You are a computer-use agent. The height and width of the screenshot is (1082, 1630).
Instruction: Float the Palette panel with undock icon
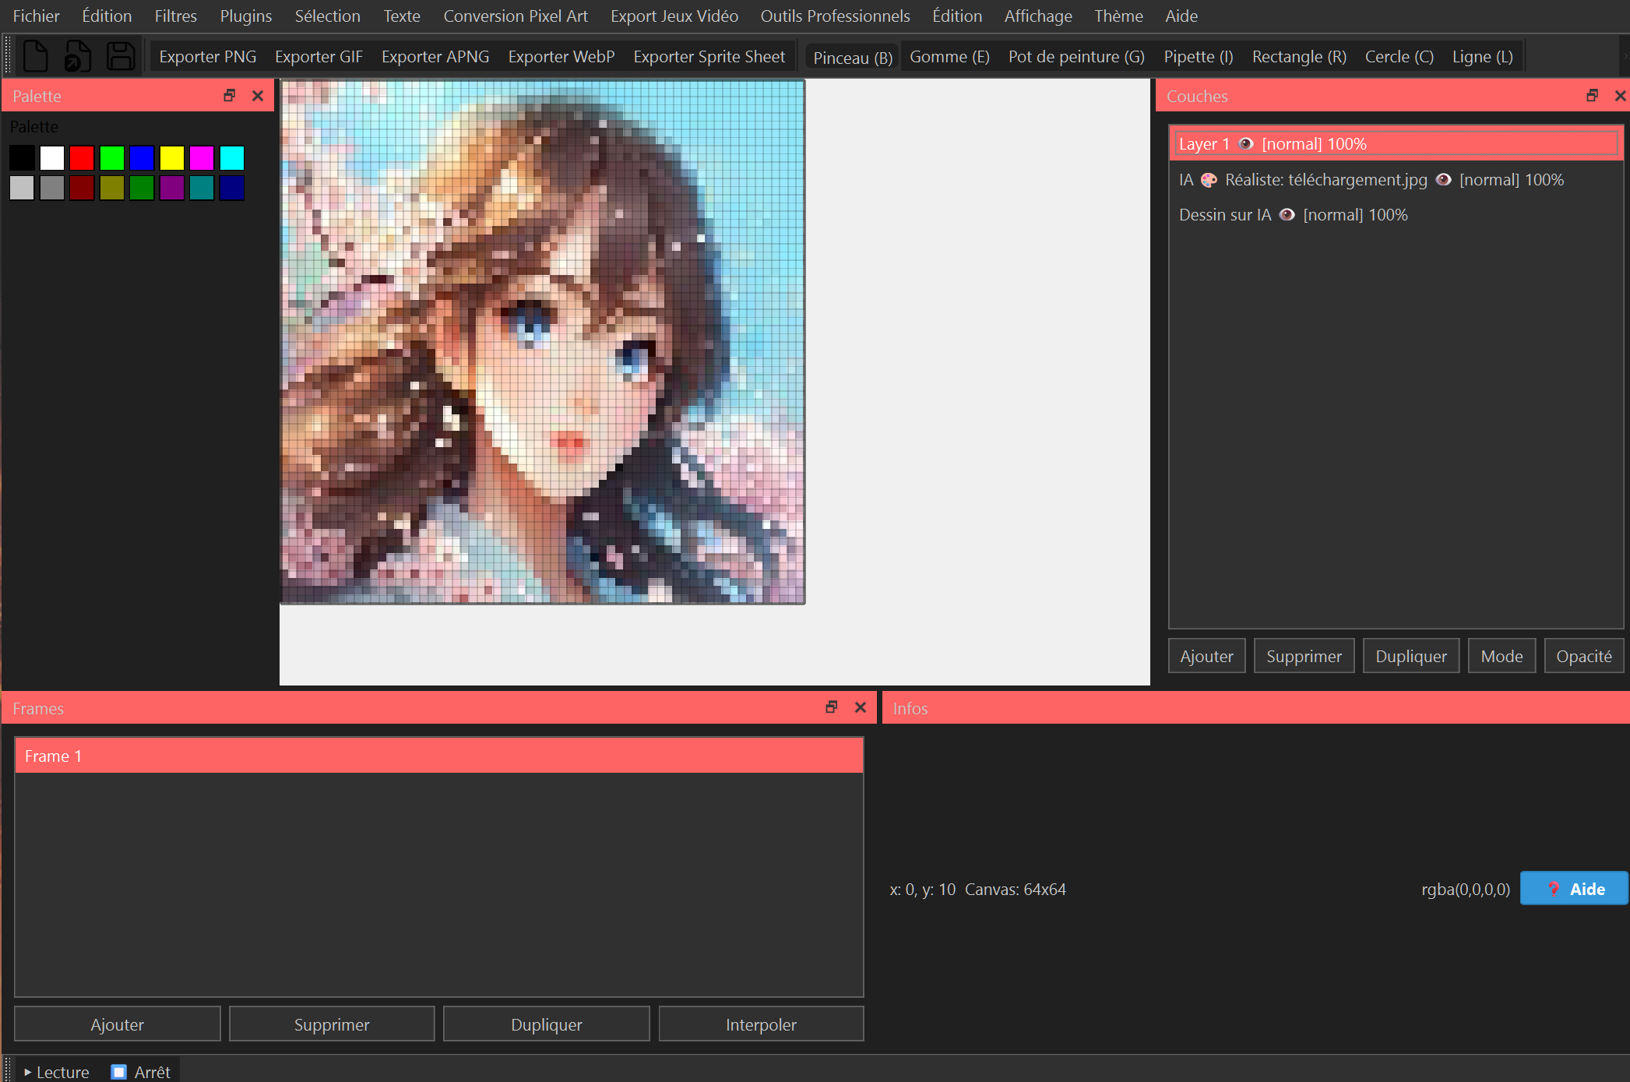point(229,96)
